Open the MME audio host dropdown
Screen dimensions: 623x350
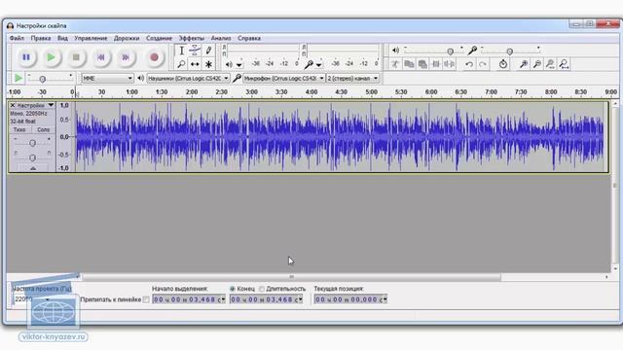coord(107,78)
